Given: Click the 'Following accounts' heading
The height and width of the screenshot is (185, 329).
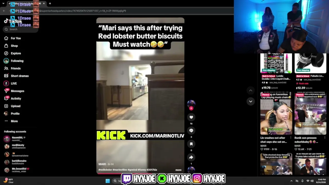Looking at the screenshot, I should click(x=15, y=132).
